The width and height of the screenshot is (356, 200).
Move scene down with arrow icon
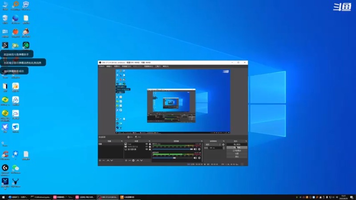(112, 160)
